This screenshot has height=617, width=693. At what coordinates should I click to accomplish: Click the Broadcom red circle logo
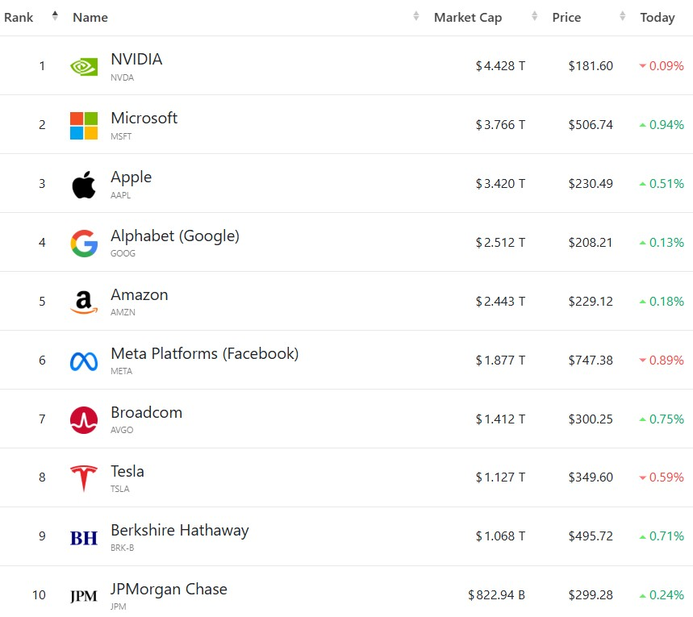tap(84, 420)
